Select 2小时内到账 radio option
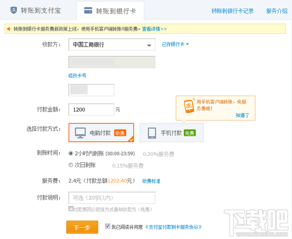This screenshot has width=292, height=239. (71, 154)
